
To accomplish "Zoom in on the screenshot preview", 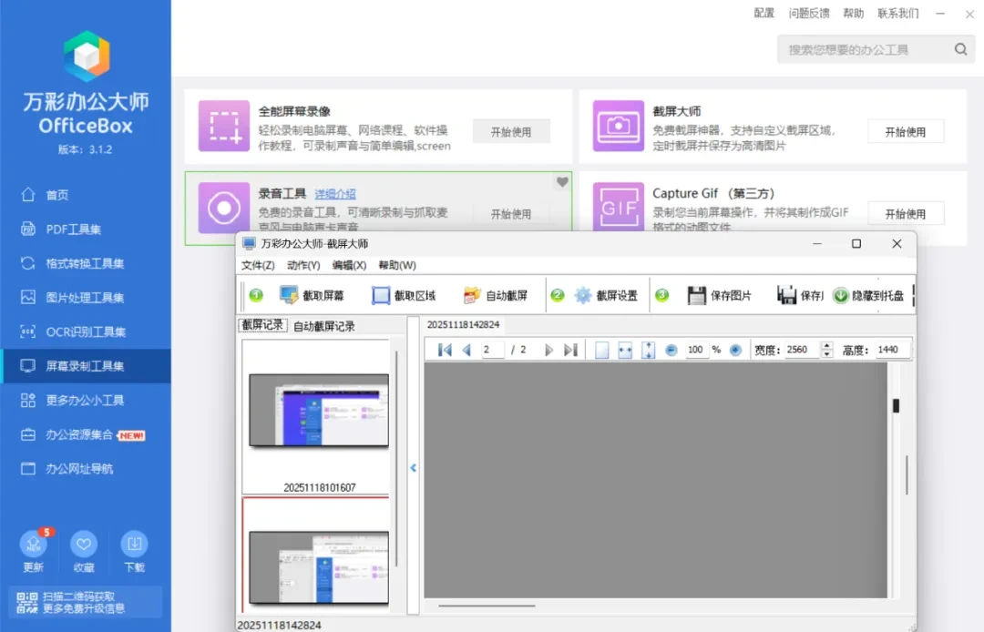I will pyautogui.click(x=735, y=349).
